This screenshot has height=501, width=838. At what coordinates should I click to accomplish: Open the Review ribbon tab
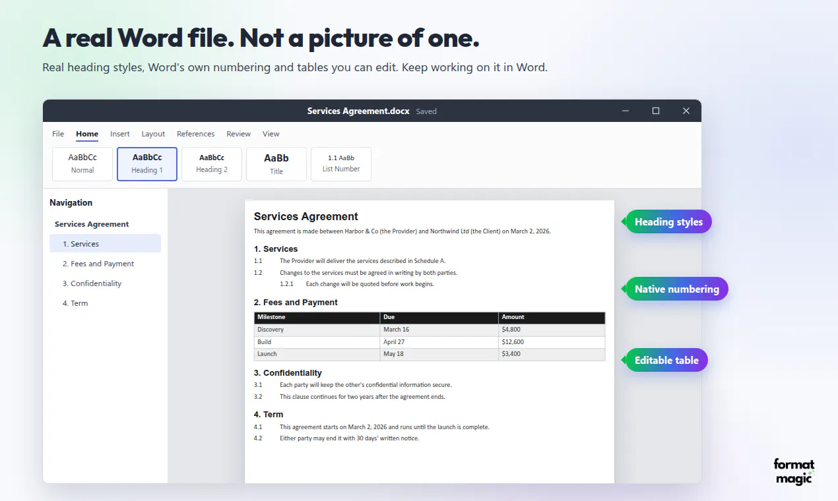[239, 134]
